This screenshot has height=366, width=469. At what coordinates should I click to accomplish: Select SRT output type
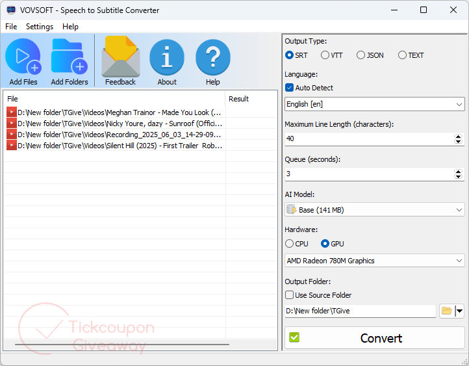[289, 55]
